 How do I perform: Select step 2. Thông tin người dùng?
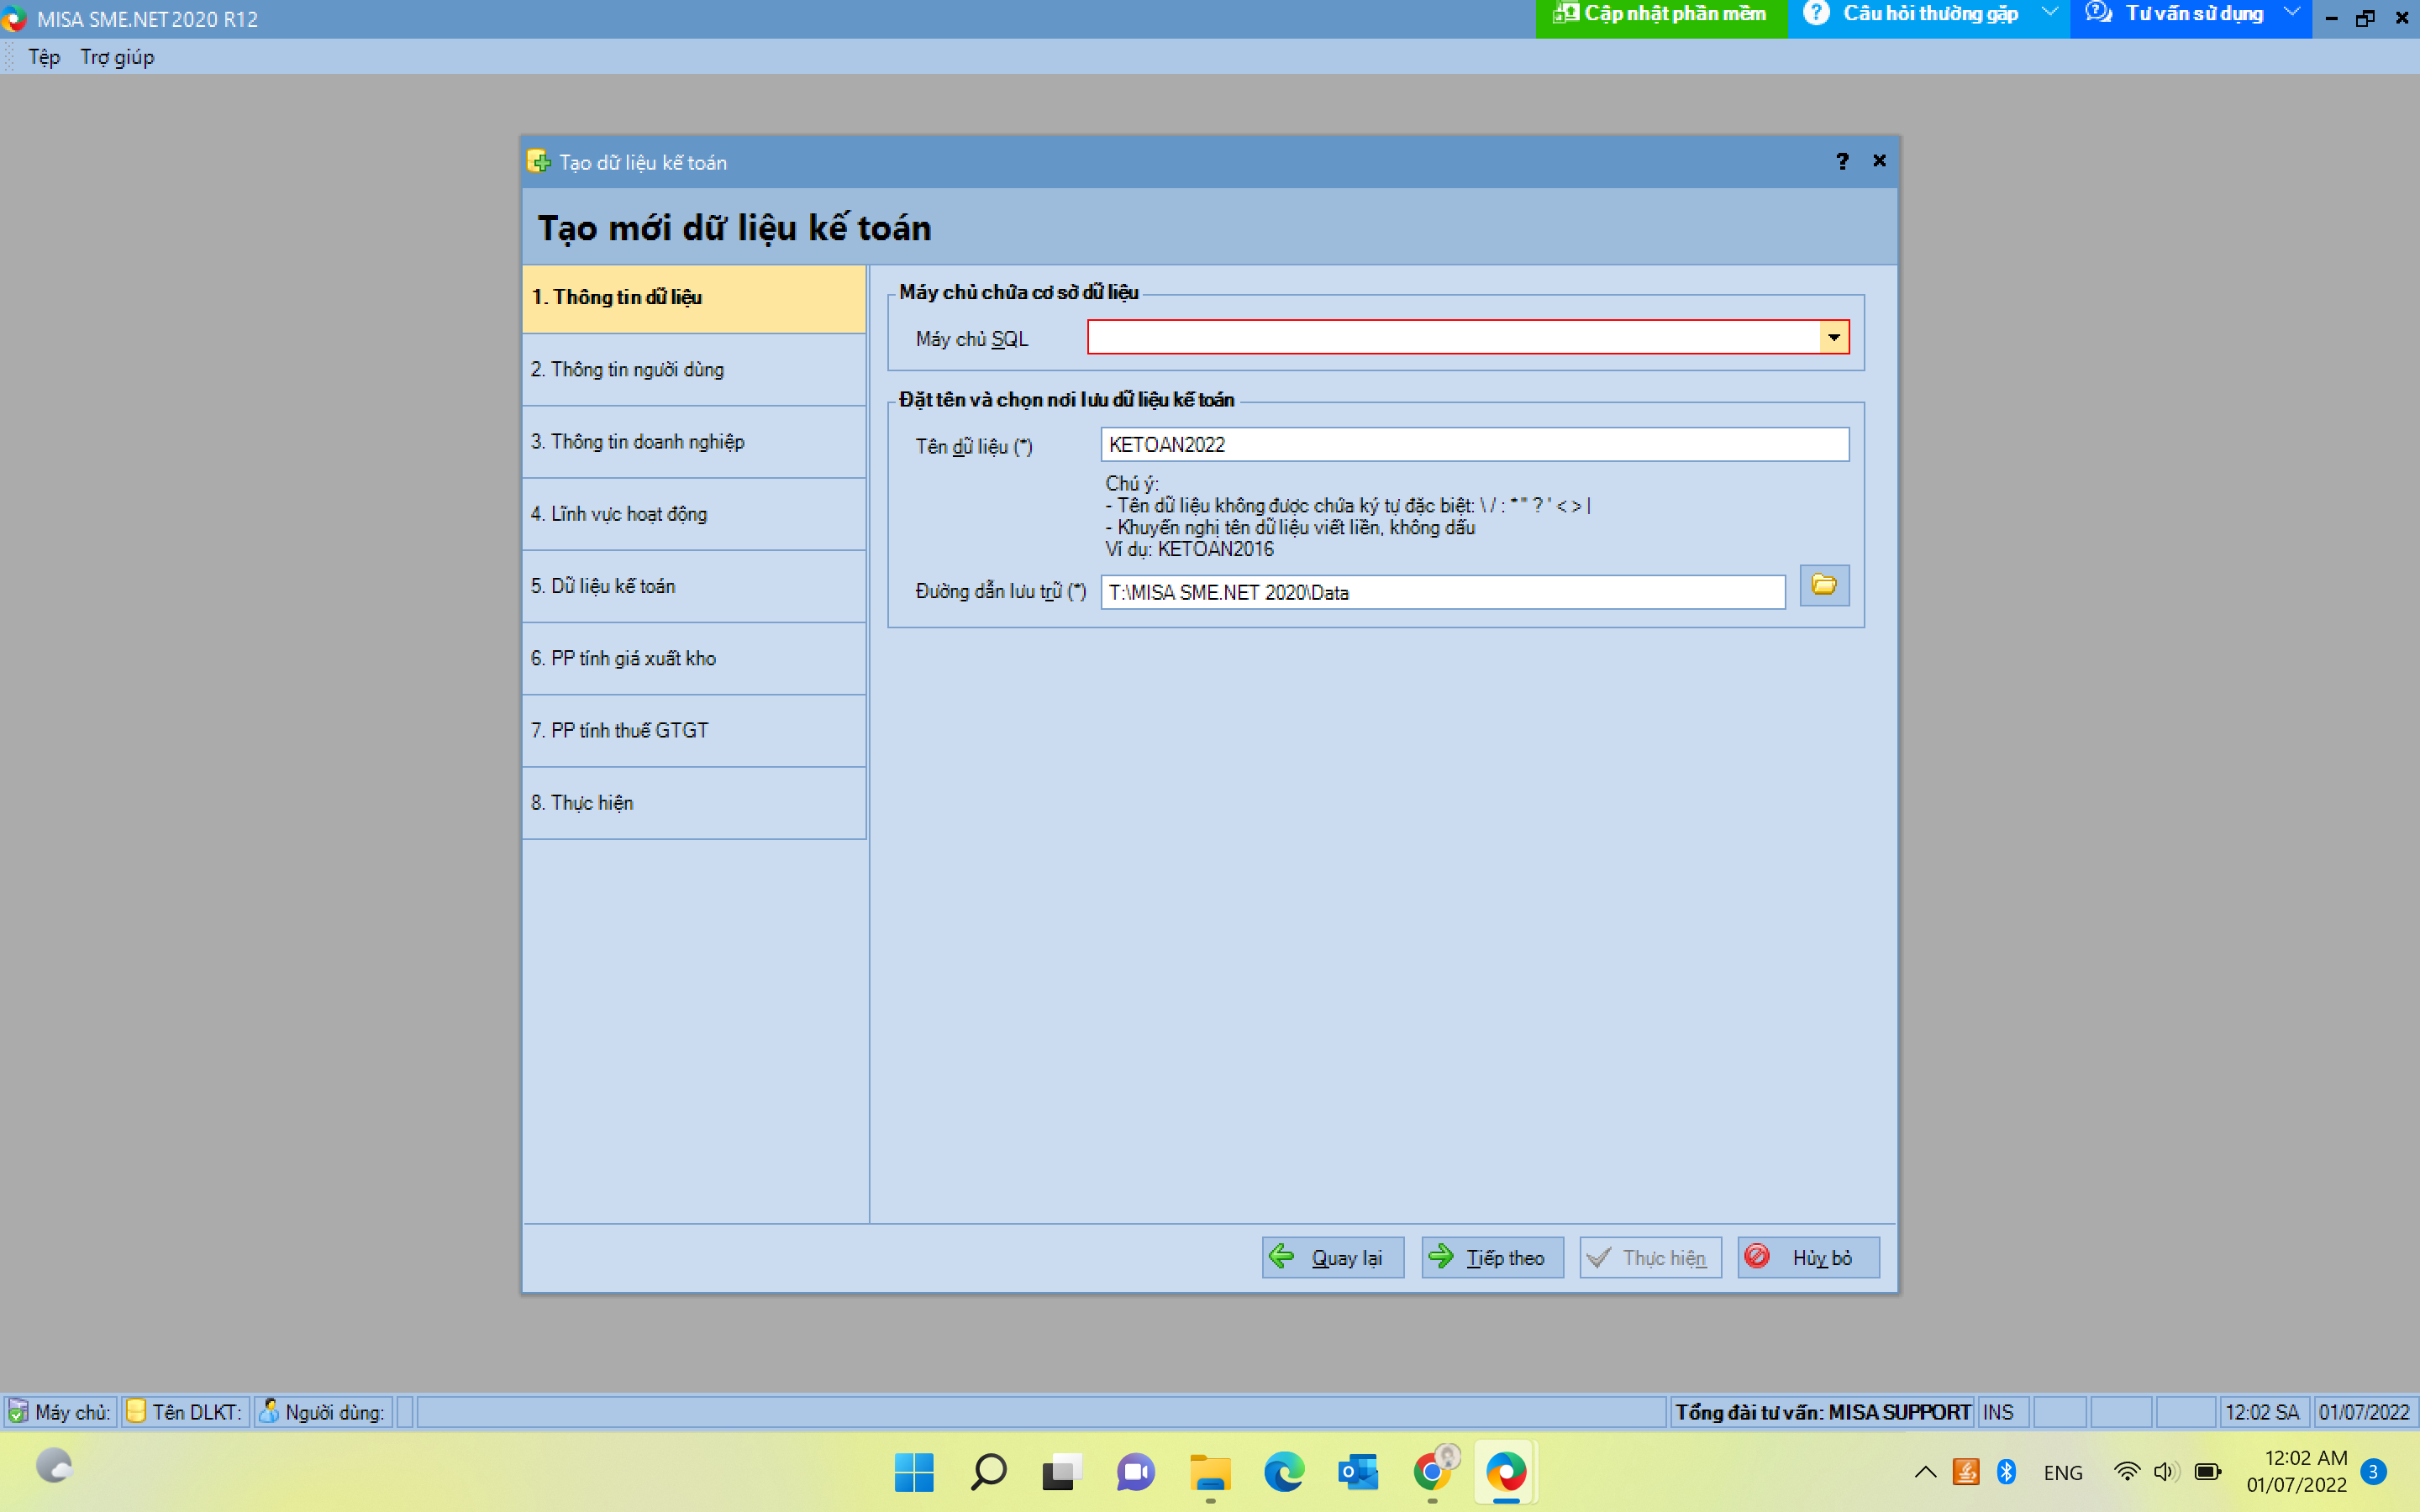tap(694, 370)
